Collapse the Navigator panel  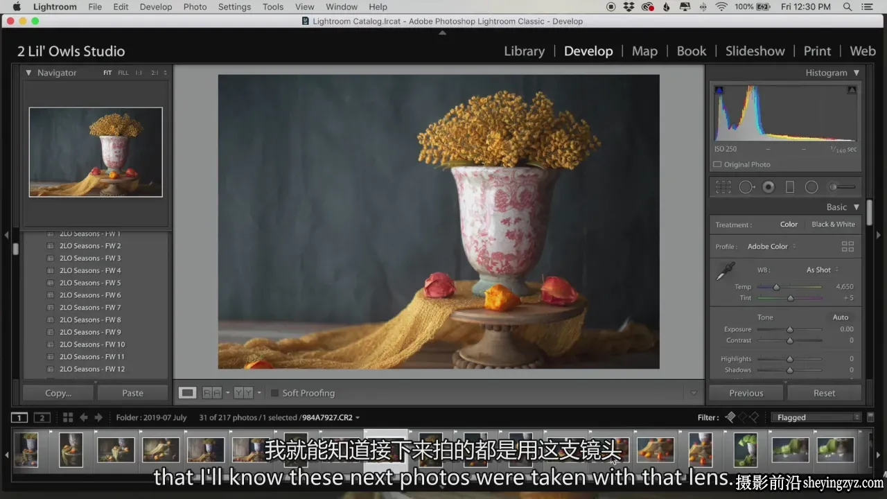click(28, 73)
